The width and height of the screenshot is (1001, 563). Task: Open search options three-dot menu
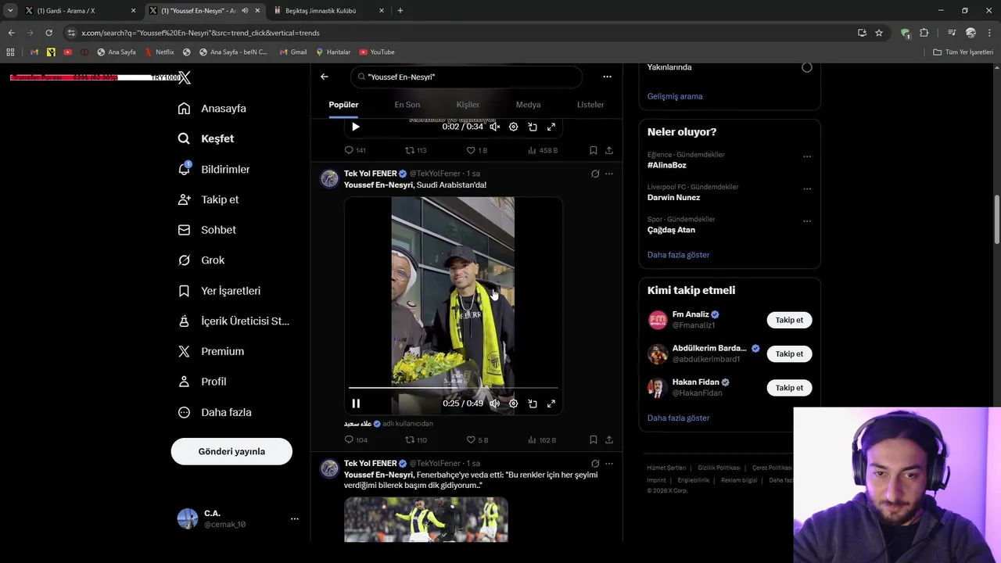(x=607, y=77)
